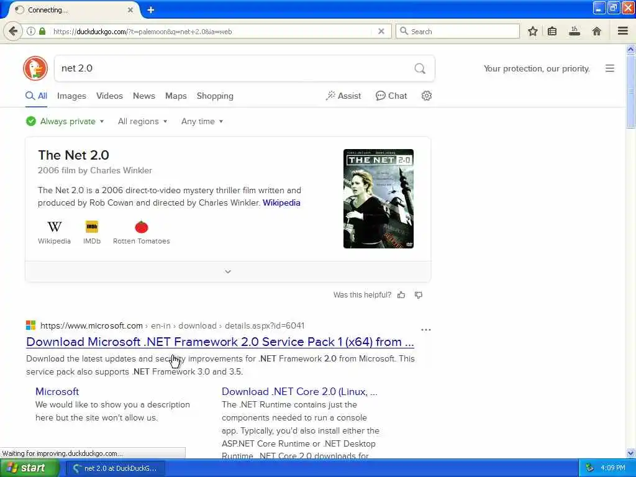
Task: Click the browser URL address field
Action: coord(211,31)
